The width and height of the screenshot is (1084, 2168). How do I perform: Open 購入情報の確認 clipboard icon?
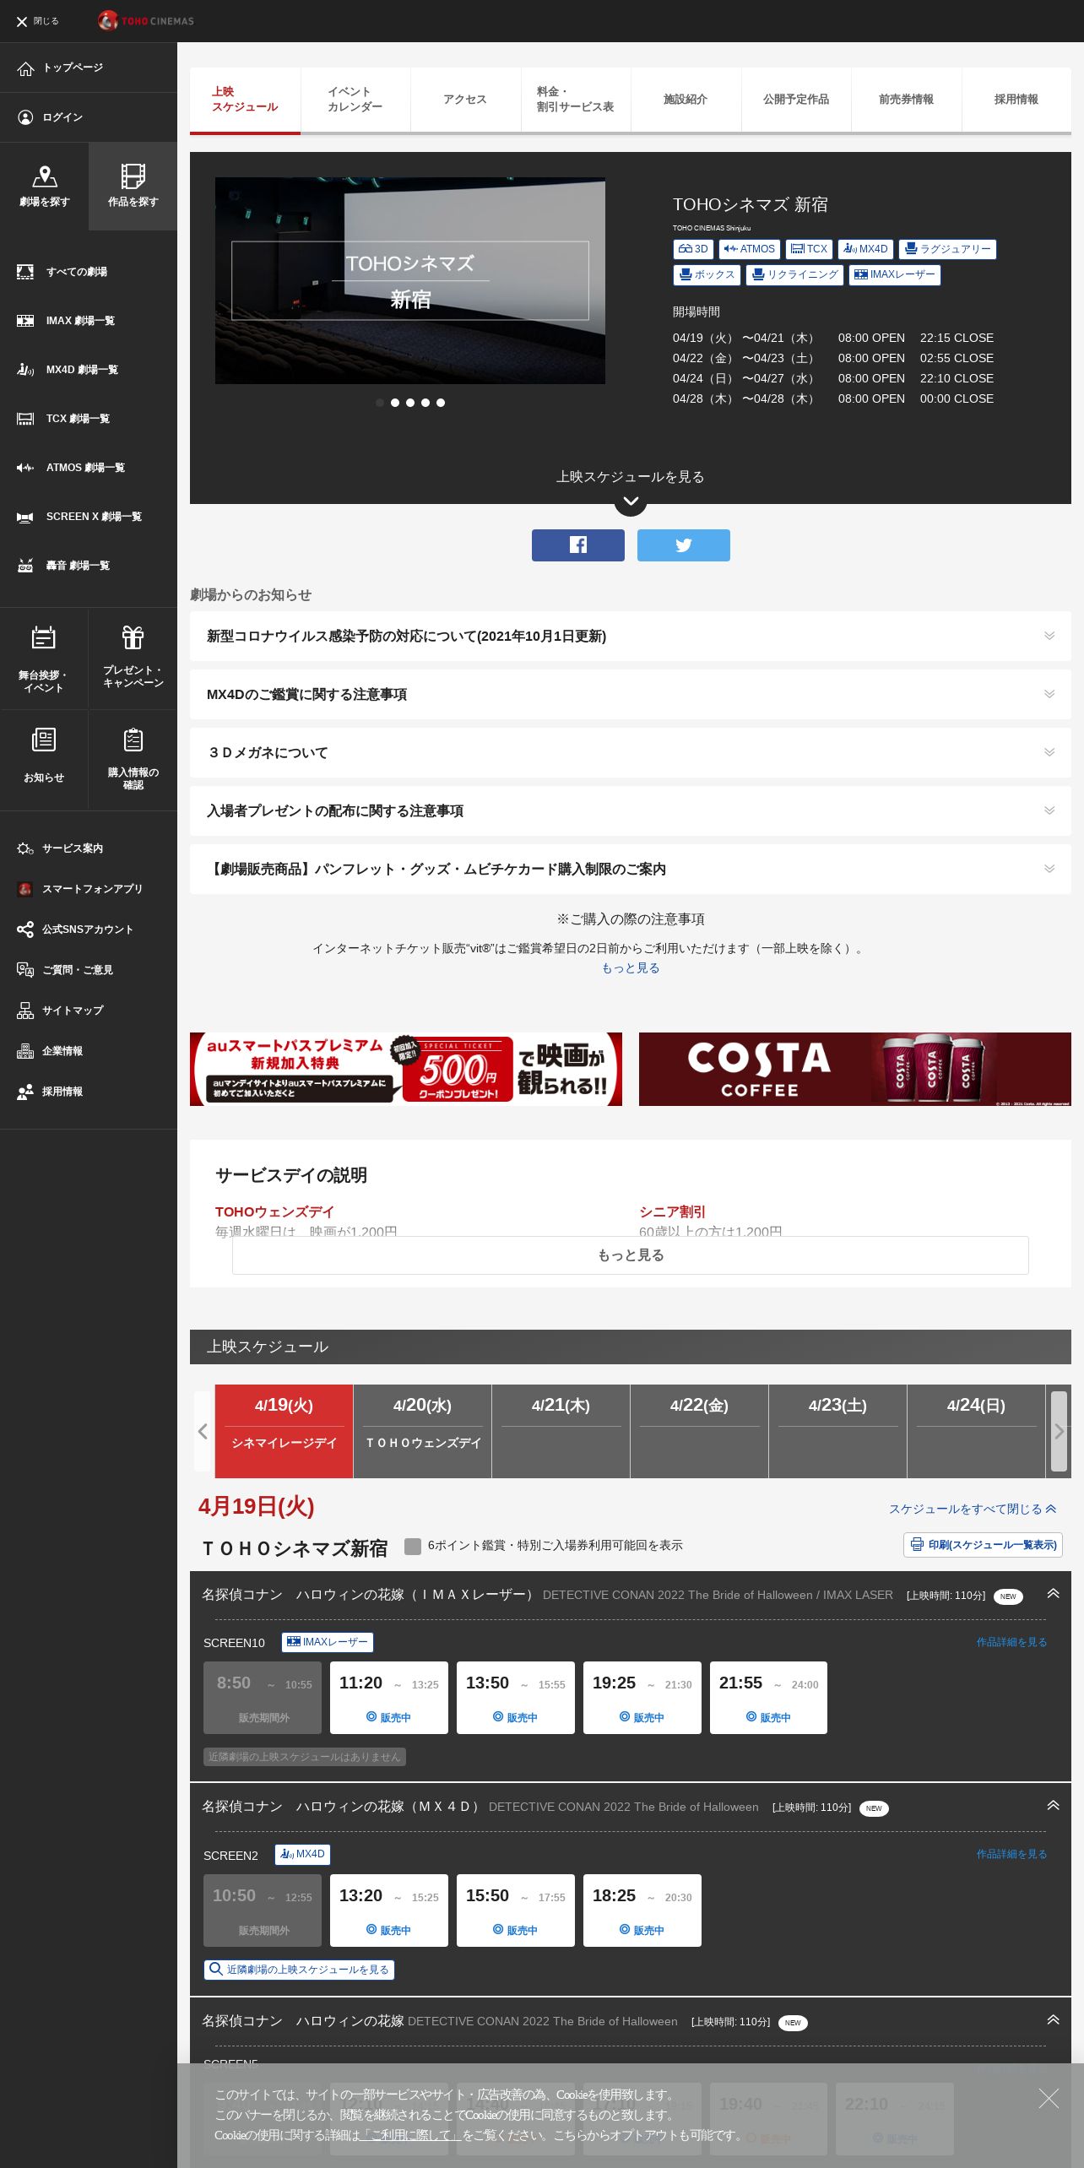click(x=133, y=740)
